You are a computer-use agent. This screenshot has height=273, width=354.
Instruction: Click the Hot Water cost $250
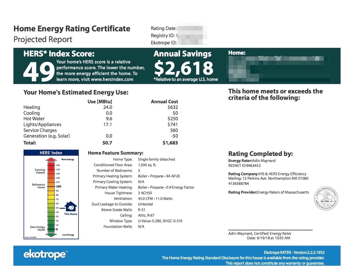(173, 119)
